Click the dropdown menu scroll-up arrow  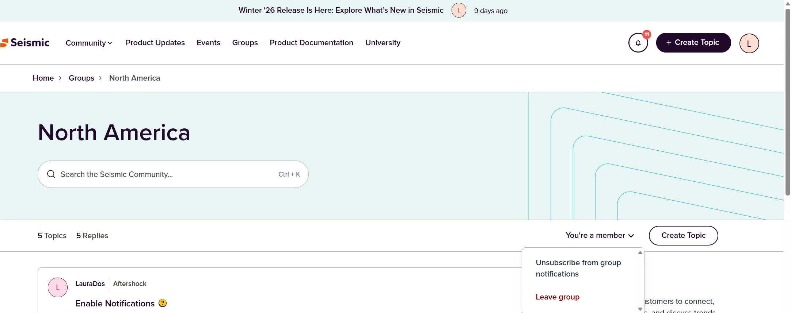[640, 252]
